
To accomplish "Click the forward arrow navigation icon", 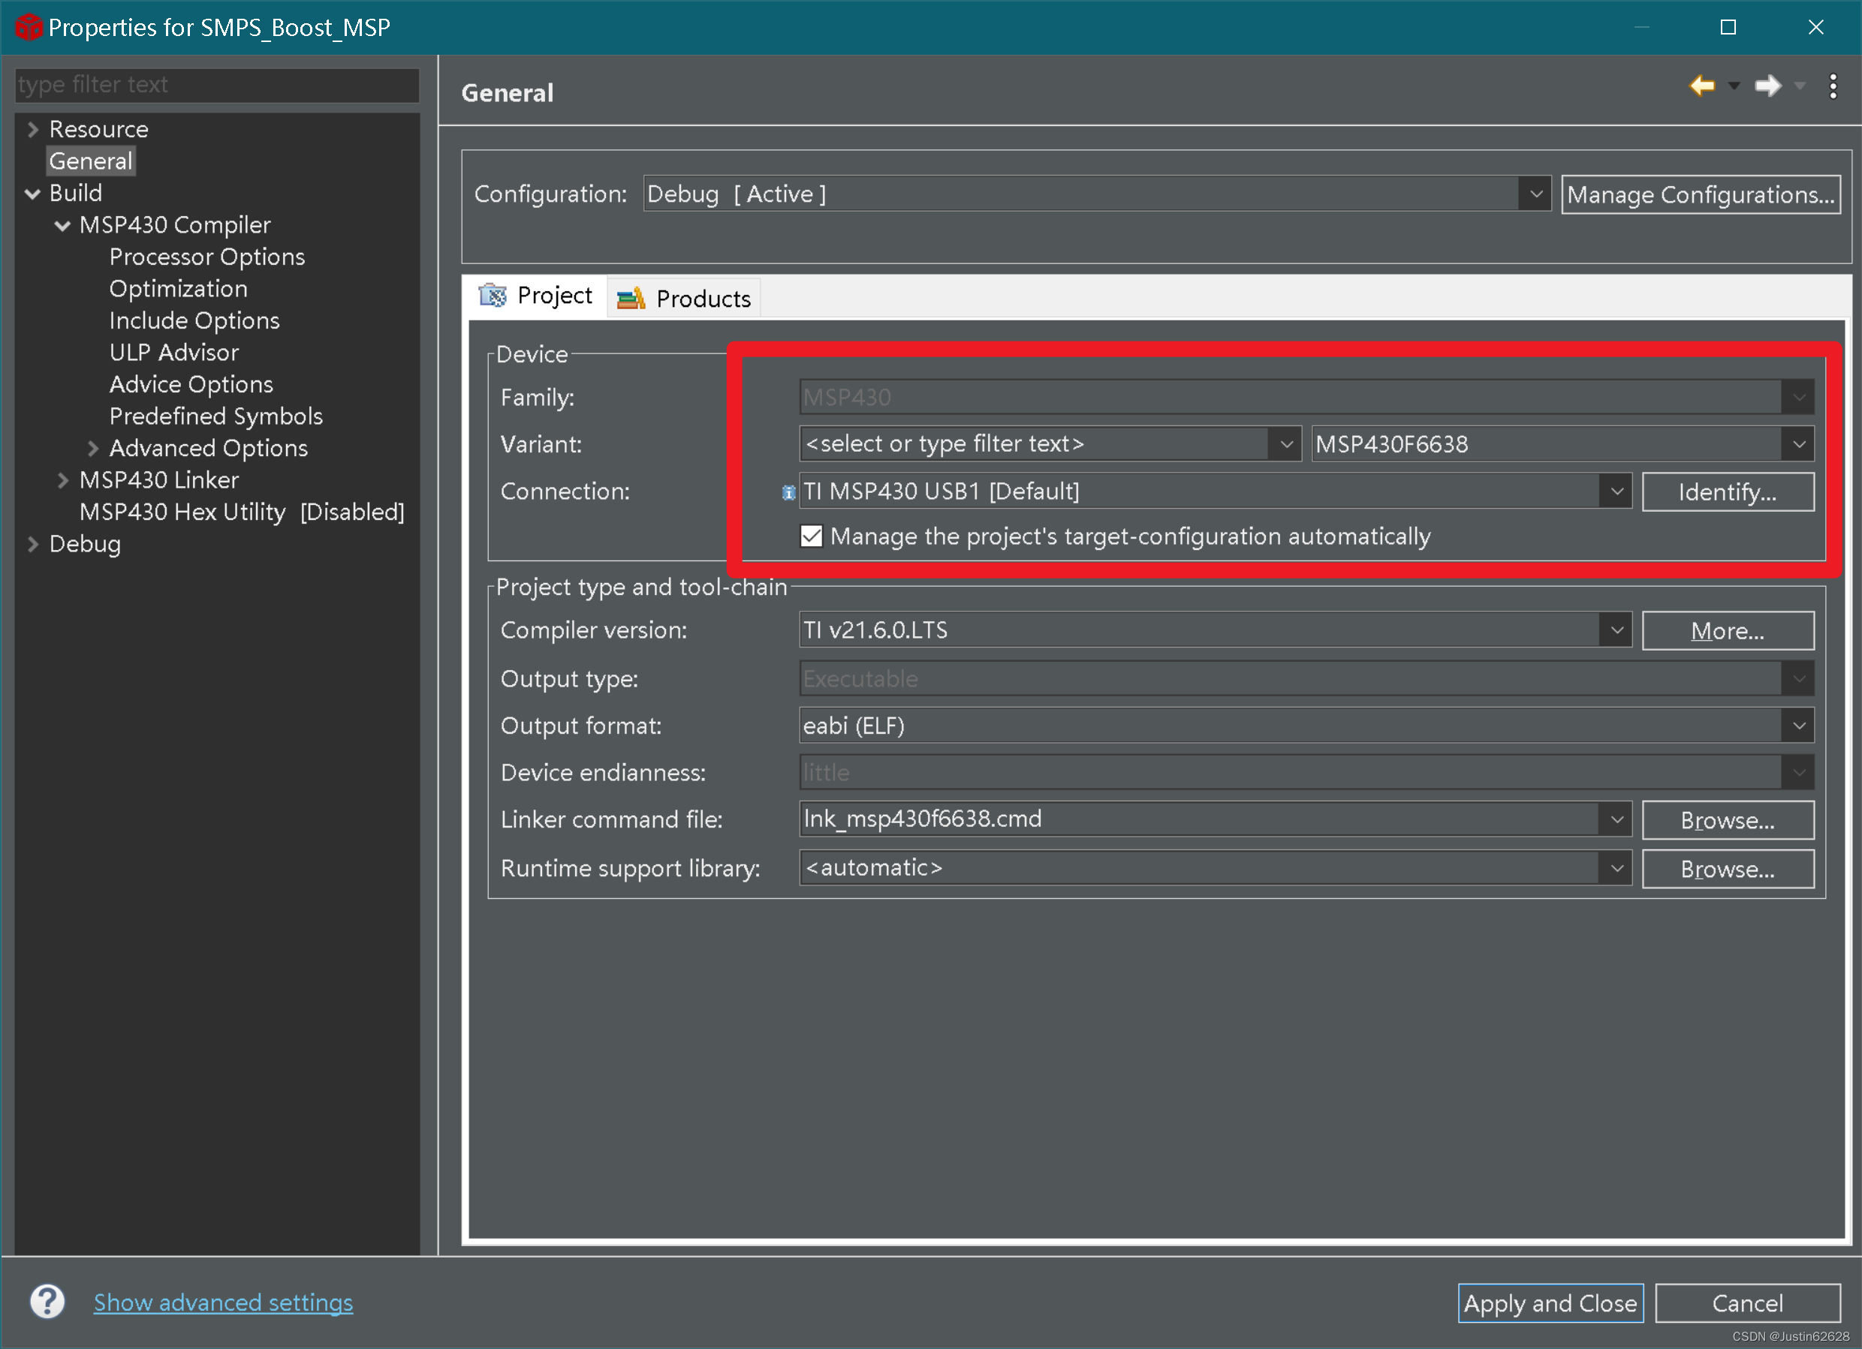I will tap(1767, 86).
